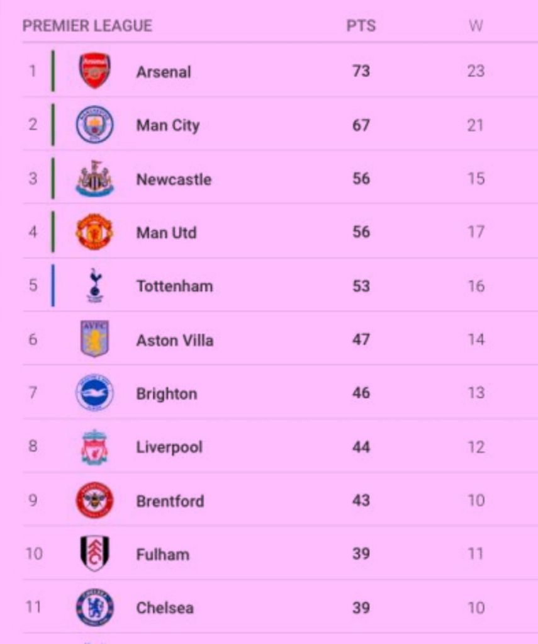Viewport: 538px width, 644px height.
Task: Click Fulham's rank number 10
Action: pyautogui.click(x=34, y=554)
